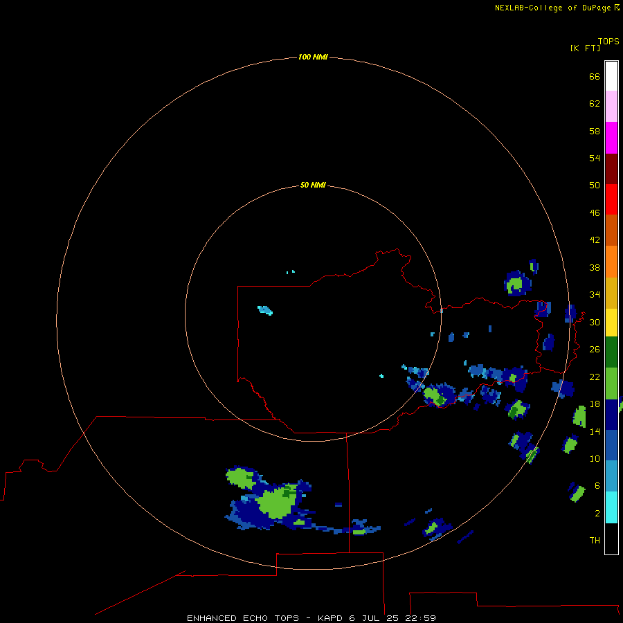
Task: Click the 22 value on the scale
Action: pyautogui.click(x=595, y=377)
